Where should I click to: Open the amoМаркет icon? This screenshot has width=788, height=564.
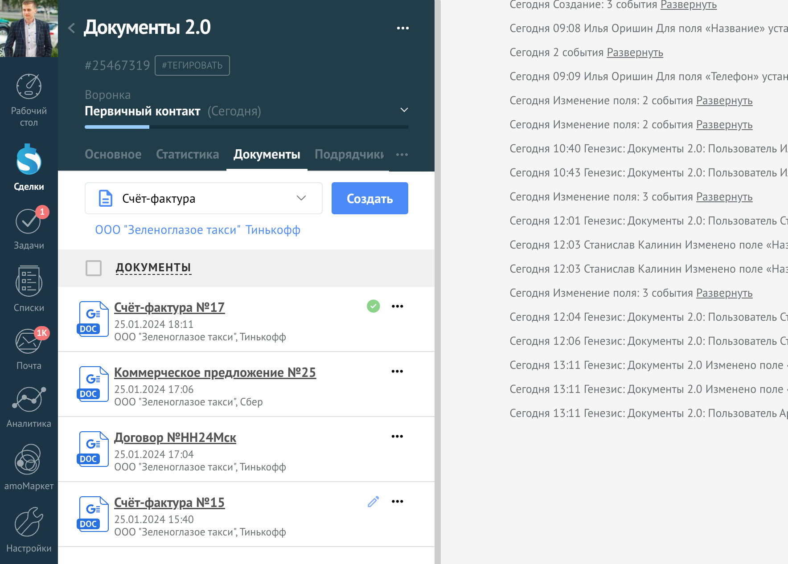pyautogui.click(x=29, y=460)
